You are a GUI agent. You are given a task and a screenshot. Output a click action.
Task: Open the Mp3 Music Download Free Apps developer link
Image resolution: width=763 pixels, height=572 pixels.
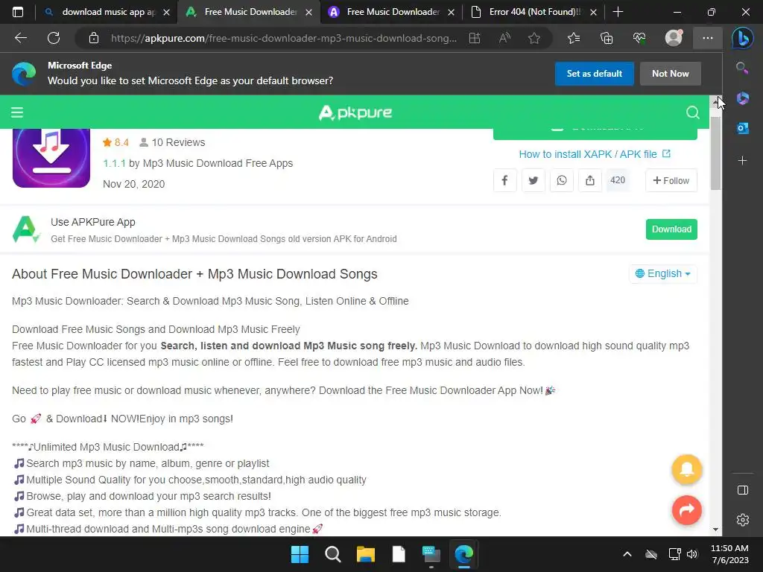point(218,163)
